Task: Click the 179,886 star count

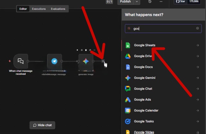Action: (194, 1)
